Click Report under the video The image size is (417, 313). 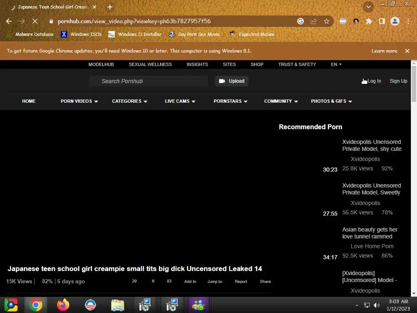(241, 281)
